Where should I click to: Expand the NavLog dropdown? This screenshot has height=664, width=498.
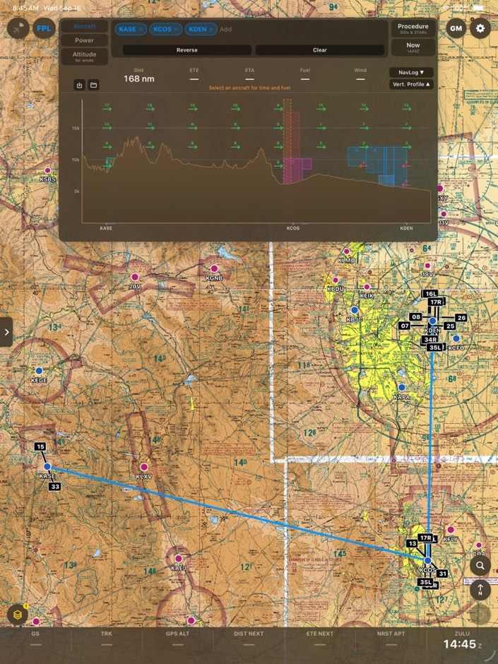411,73
